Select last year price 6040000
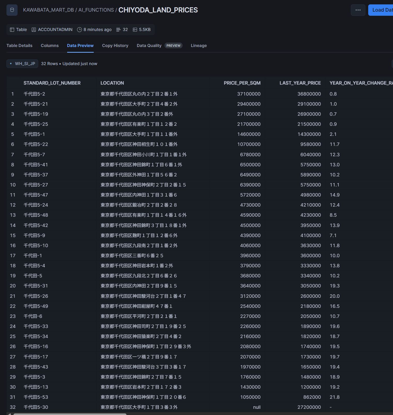The image size is (393, 415). click(311, 154)
